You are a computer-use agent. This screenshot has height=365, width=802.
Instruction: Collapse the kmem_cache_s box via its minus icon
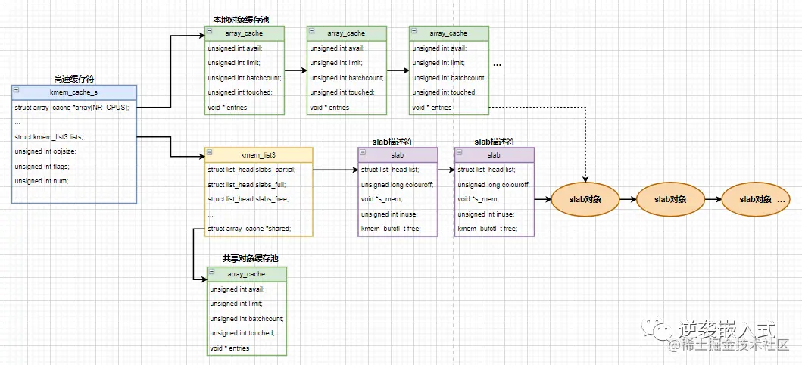[17, 90]
